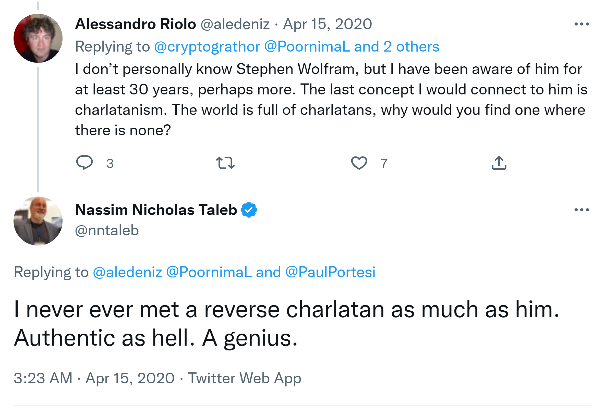This screenshot has width=604, height=414.
Task: Retweet Alessandro Riolo's tweet
Action: [x=225, y=163]
